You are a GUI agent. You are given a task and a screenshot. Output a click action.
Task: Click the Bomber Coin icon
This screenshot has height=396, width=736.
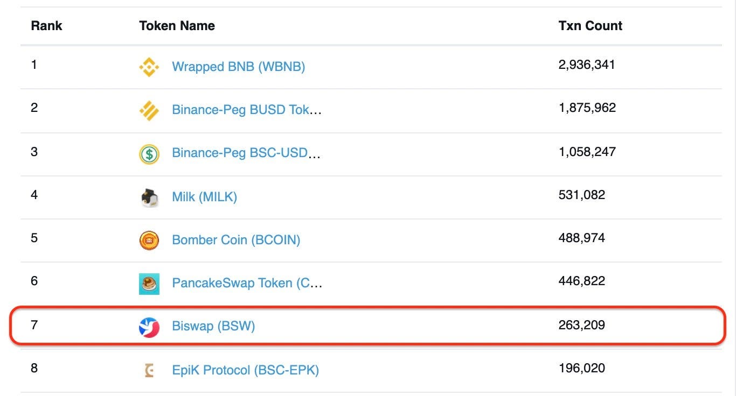tap(149, 241)
